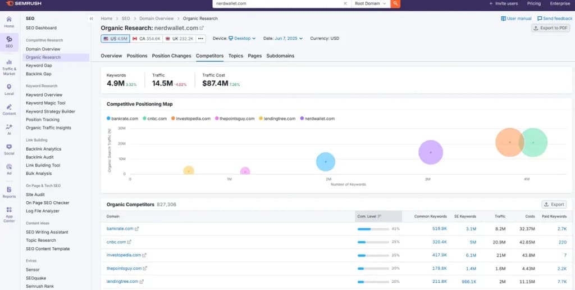The width and height of the screenshot is (575, 290).
Task: Open the Ad sidebar icon
Action: tap(9, 169)
